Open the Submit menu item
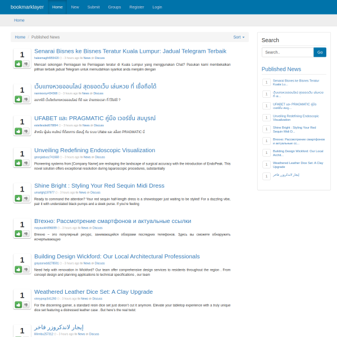 (x=93, y=7)
